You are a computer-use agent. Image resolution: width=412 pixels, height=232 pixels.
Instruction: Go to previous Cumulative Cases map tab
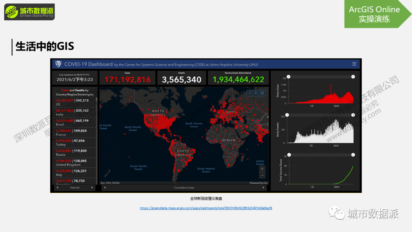pos(105,188)
